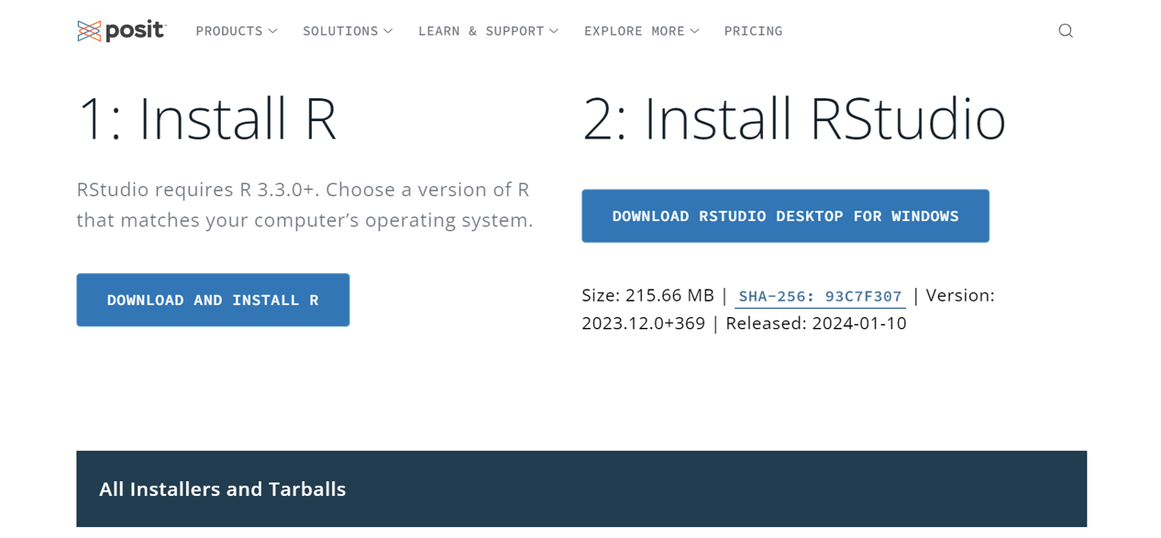The image size is (1161, 538).
Task: Click the "Released: 2024-01-10" text
Action: (x=816, y=323)
